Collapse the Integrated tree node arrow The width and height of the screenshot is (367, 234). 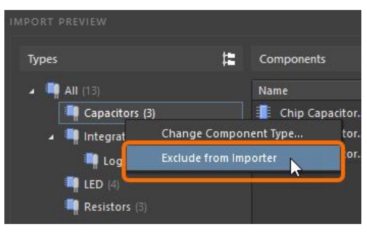51,137
